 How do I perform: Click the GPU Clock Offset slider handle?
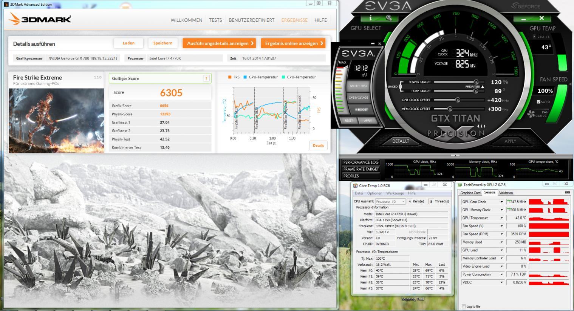coord(458,100)
